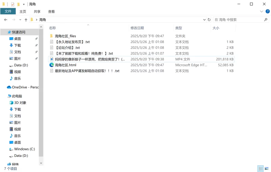The image size is (271, 172).
Task: Click the Properties checkmark icon in title bar
Action: click(13, 4)
